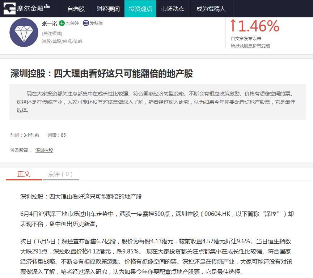Open 成为撰稿人 page

click(x=211, y=9)
